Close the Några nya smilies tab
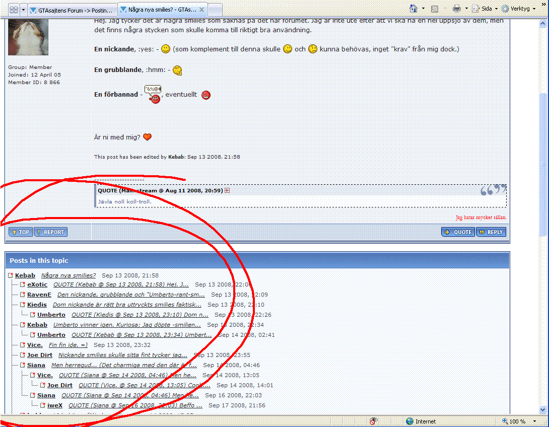Image resolution: width=549 pixels, height=427 pixels. tap(201, 10)
